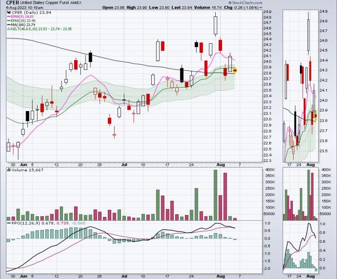Viewport: 337px width, 279px height.
Task: Click the tallest green volume bar near Aug
Action: coord(215,195)
